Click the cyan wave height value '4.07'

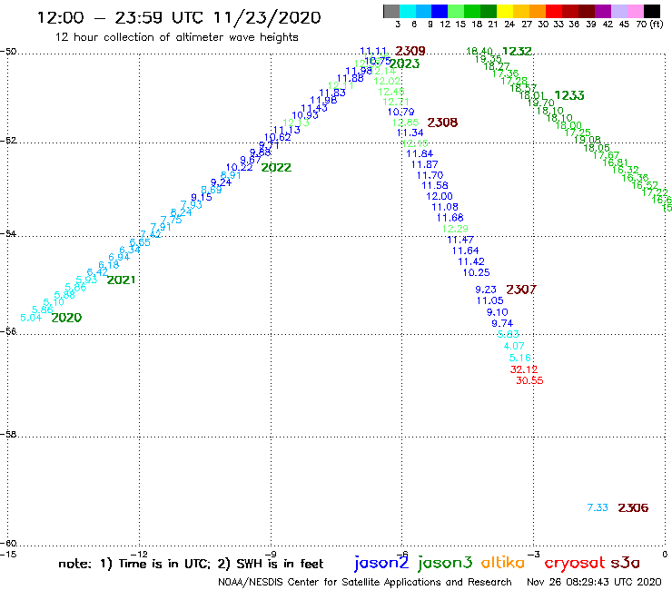tap(513, 346)
